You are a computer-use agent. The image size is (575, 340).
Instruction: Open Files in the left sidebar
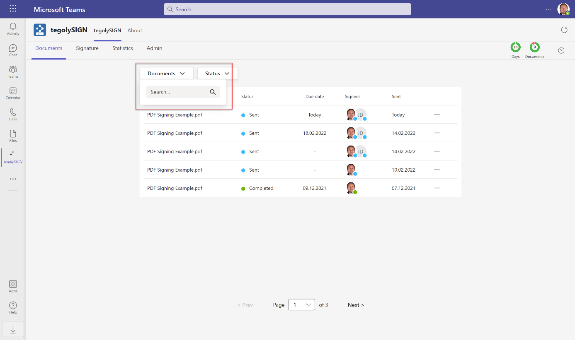[x=13, y=136]
